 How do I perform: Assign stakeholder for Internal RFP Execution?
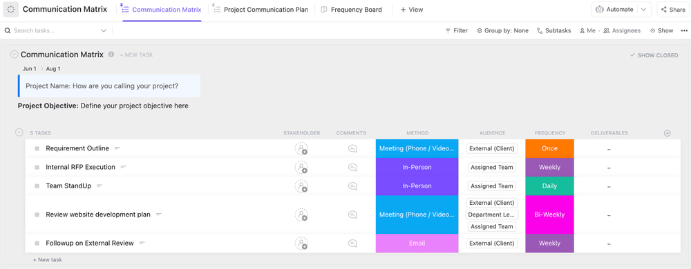[x=301, y=168]
